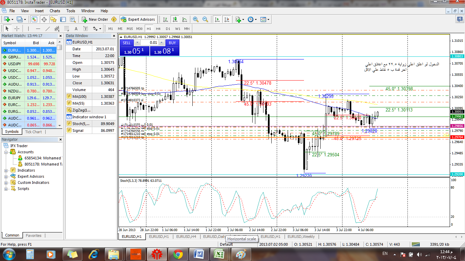Open the Tools menu
Viewport: 465px width, 261px height.
71,11
